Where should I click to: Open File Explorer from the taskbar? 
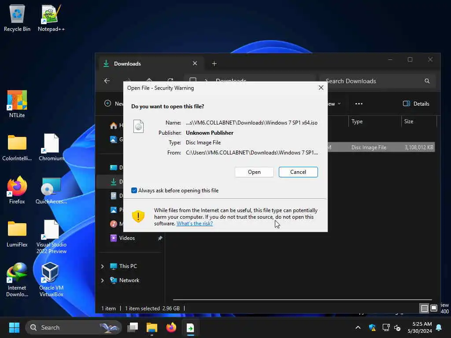[152, 327]
